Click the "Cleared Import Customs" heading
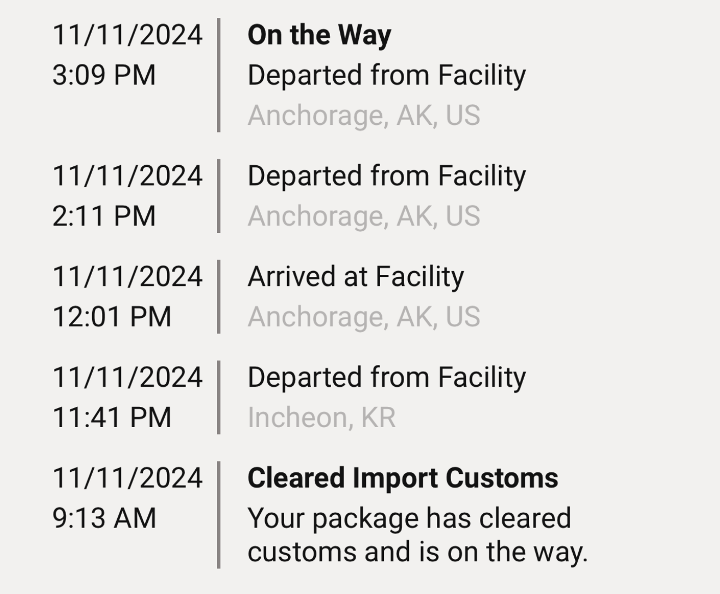720x594 pixels. pyautogui.click(x=403, y=478)
